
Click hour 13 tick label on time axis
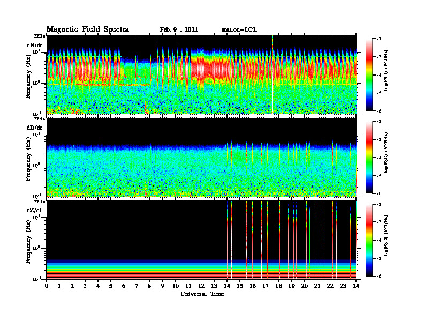point(214,286)
